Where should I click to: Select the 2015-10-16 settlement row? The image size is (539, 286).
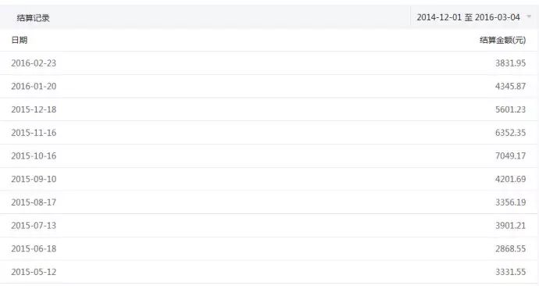[269, 156]
